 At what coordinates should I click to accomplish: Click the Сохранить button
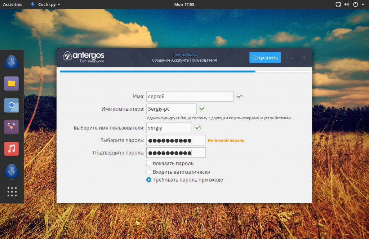[x=265, y=57]
